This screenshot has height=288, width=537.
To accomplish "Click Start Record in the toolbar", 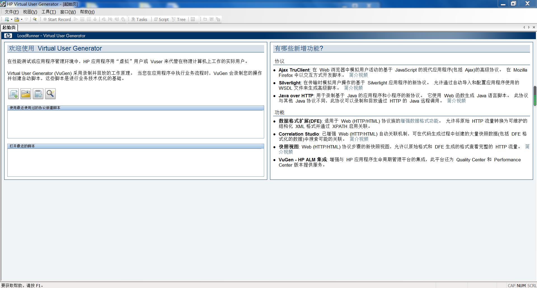I will coord(57,19).
